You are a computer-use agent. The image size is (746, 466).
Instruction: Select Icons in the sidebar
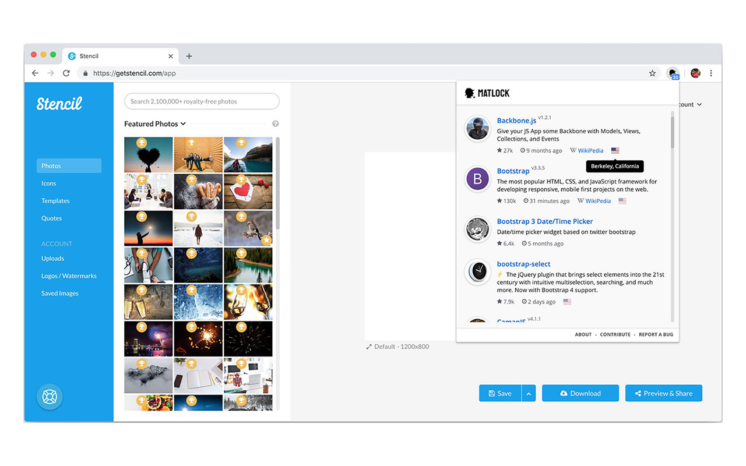pyautogui.click(x=49, y=183)
